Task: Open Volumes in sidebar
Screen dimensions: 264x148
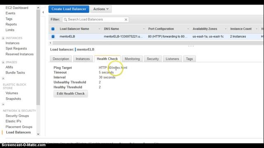Action: [x=12, y=93]
